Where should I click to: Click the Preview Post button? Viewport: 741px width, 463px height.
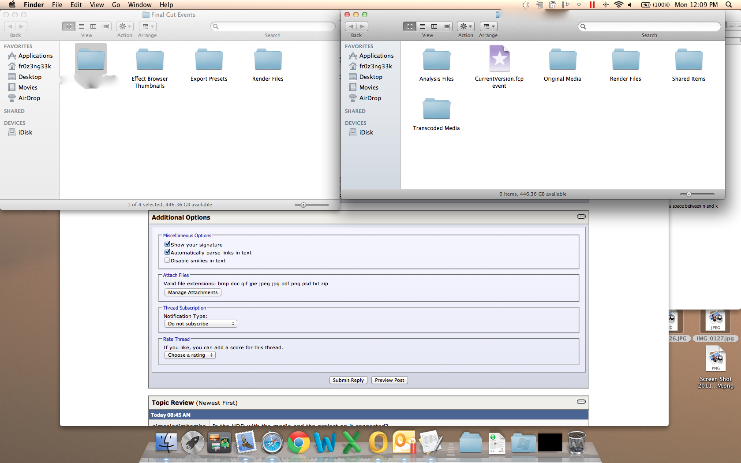[x=389, y=380]
